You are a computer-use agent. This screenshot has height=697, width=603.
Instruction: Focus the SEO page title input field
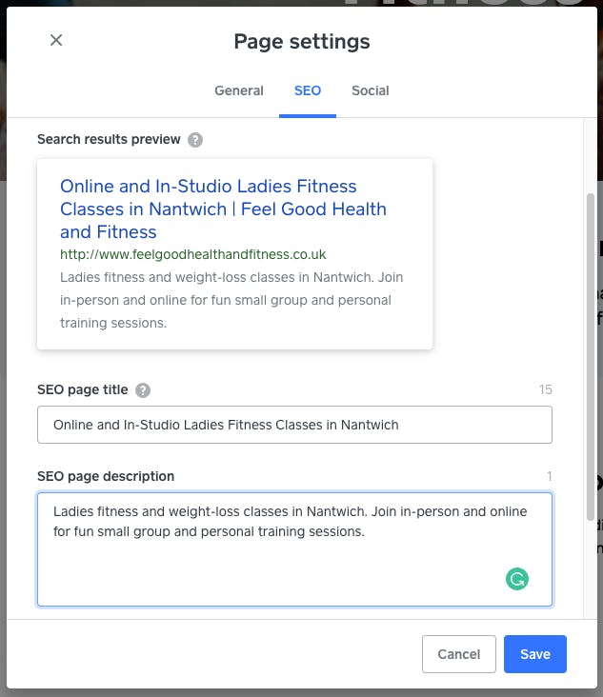294,425
